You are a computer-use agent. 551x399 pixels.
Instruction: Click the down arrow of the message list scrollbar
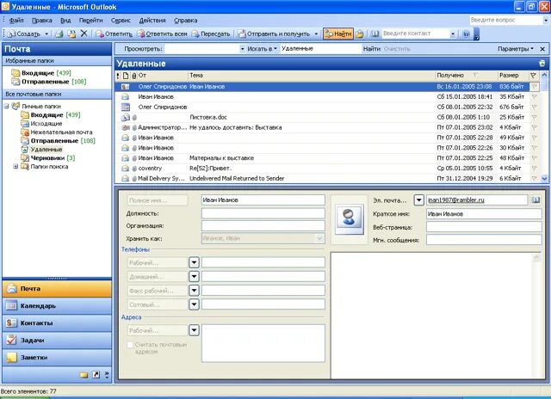pos(544,179)
